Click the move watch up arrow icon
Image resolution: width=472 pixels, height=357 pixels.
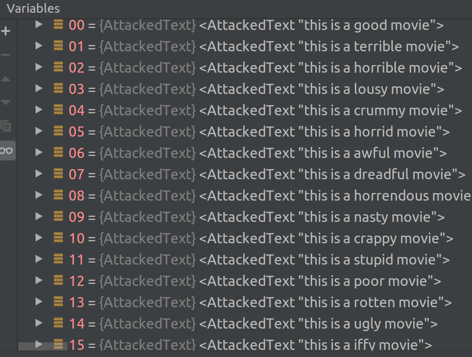click(x=6, y=79)
